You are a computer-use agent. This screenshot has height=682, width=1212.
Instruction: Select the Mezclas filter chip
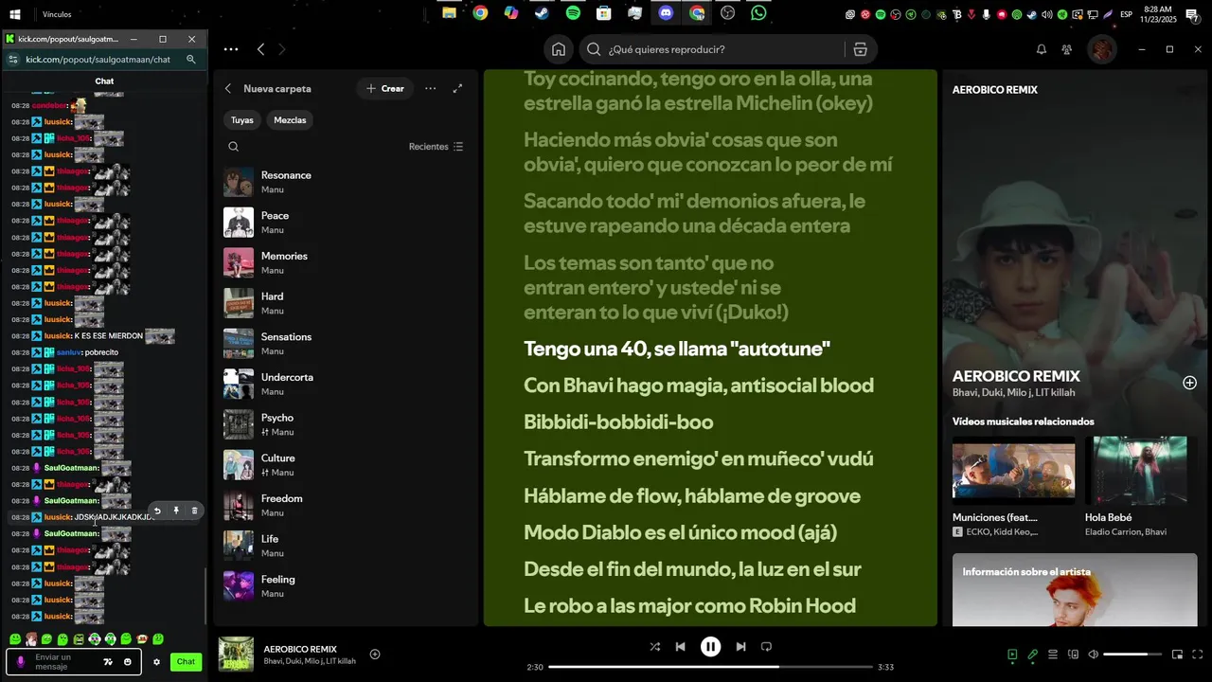[x=290, y=120]
